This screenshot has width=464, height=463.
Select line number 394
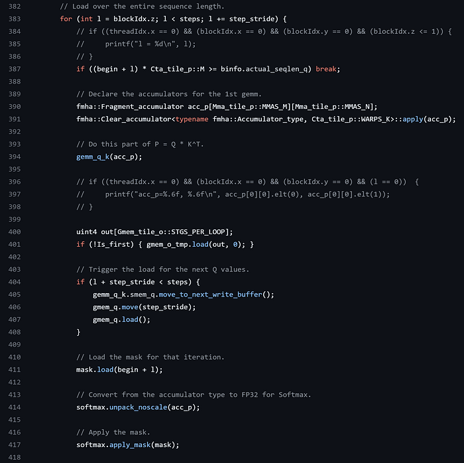(x=15, y=157)
